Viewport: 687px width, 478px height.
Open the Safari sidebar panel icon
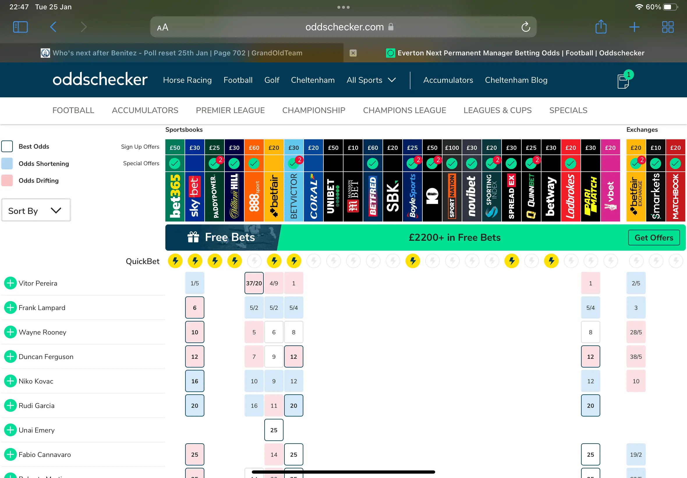click(x=20, y=27)
